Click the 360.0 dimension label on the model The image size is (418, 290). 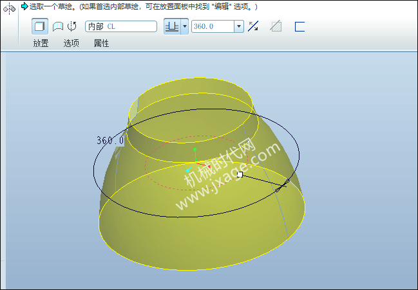(110, 140)
